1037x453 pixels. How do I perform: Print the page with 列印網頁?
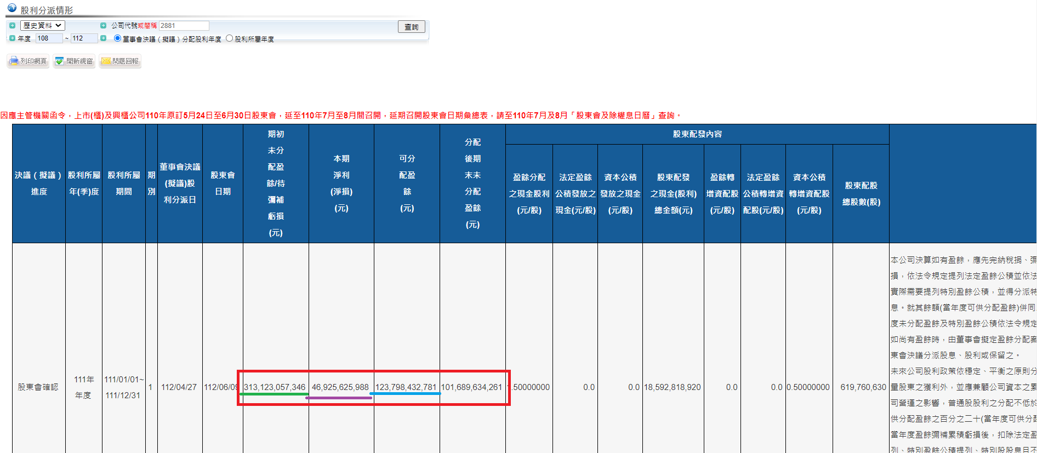click(x=28, y=61)
